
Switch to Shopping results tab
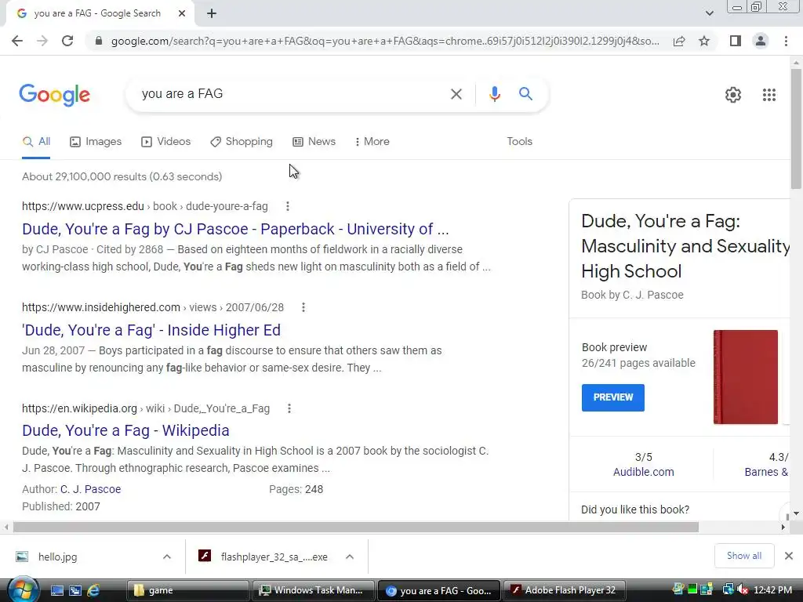[242, 142]
